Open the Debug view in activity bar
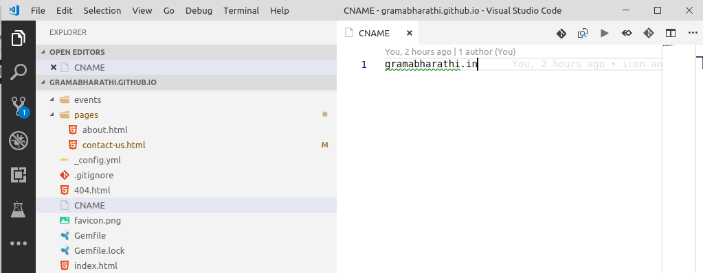 (x=19, y=141)
